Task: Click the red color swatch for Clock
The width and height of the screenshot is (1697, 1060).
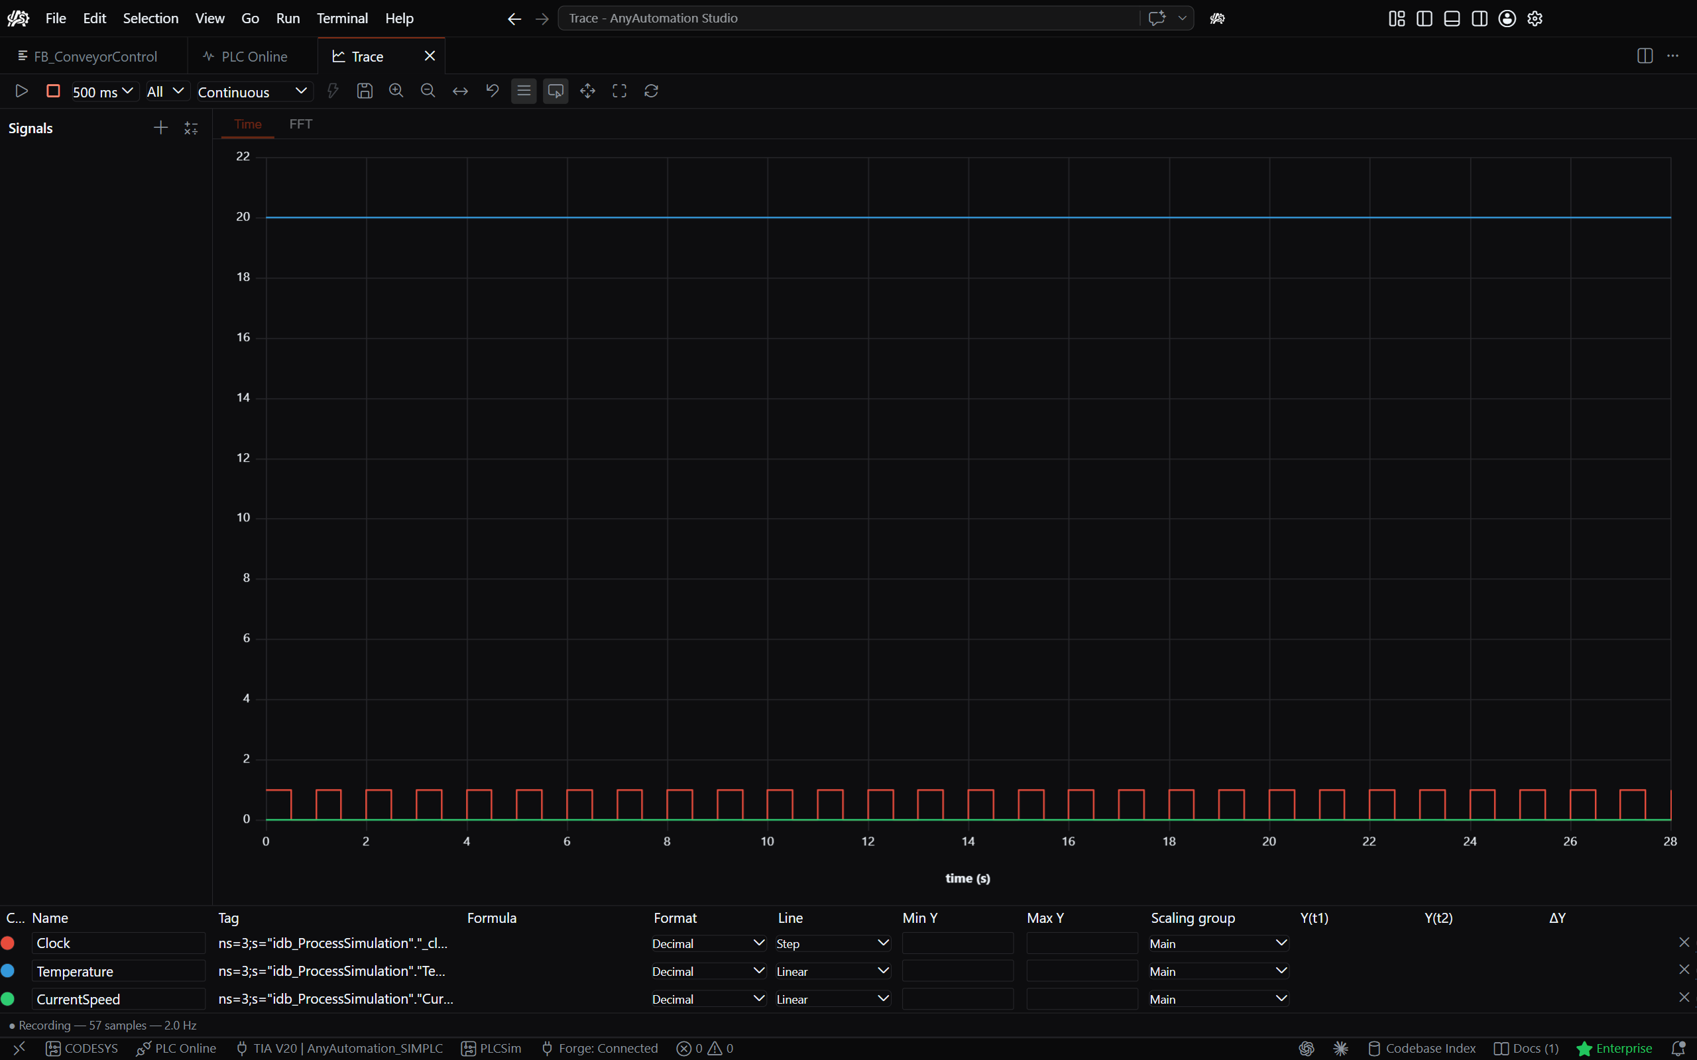Action: click(9, 943)
